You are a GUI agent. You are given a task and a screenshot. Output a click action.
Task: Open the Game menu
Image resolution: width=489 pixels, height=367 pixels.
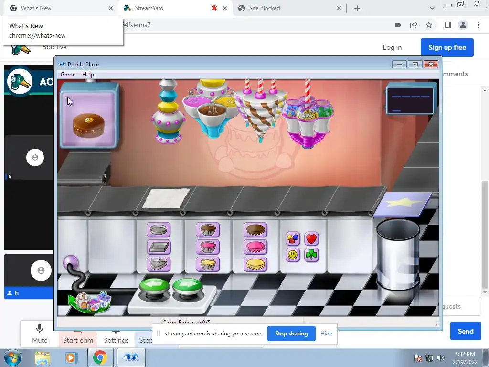68,74
